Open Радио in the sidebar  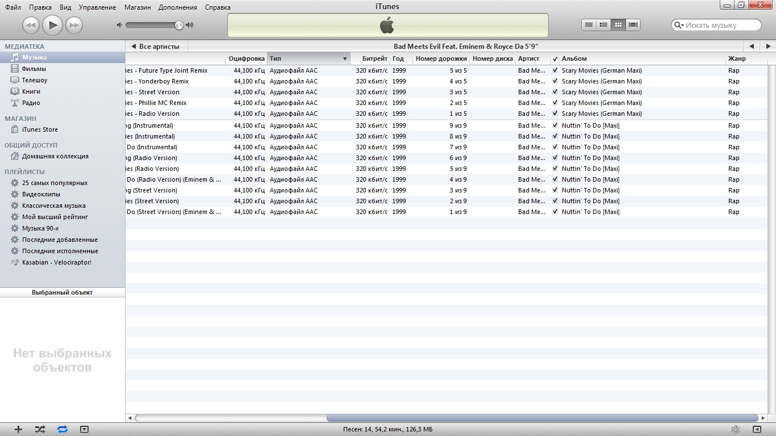click(62, 103)
